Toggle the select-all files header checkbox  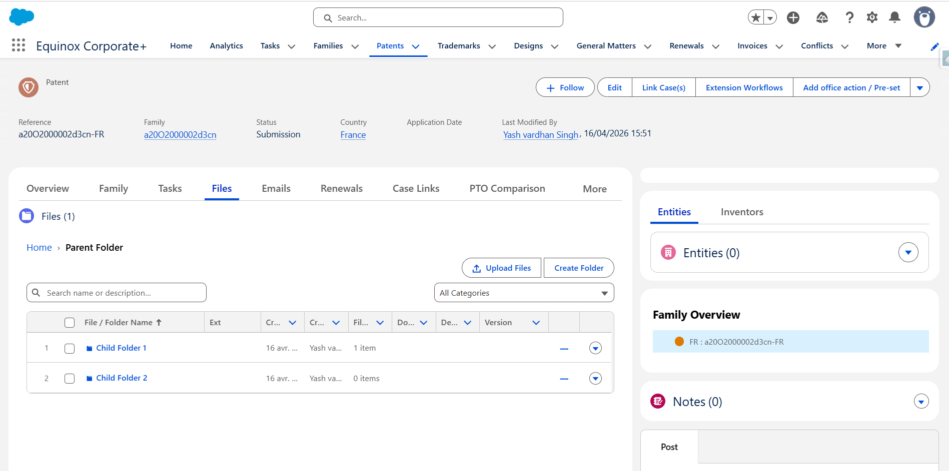(x=70, y=323)
